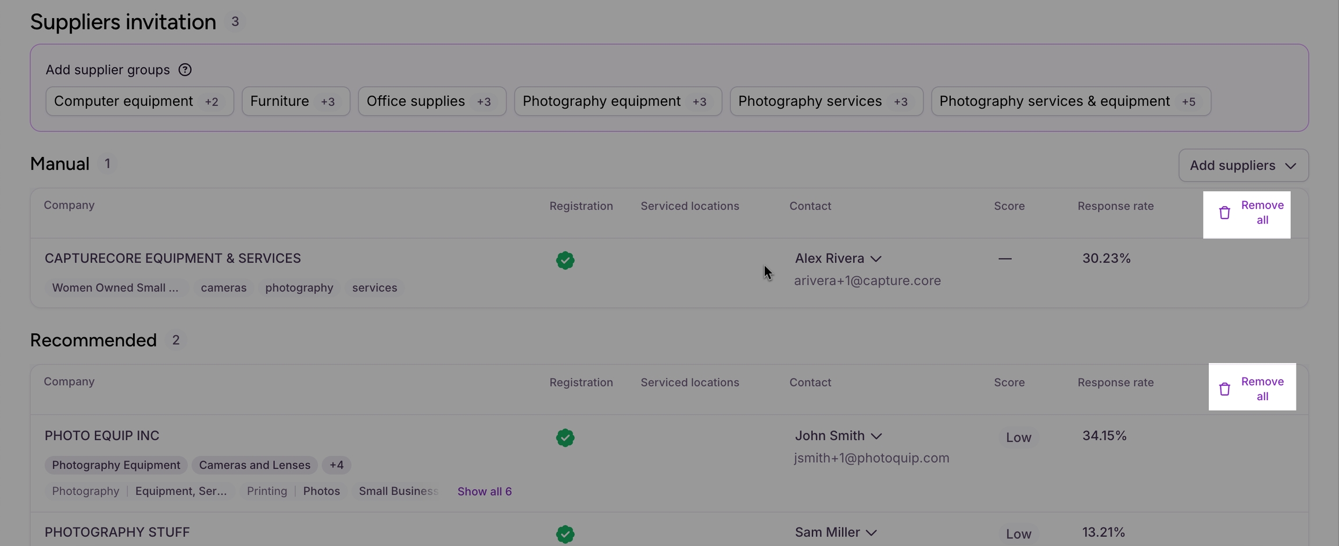
Task: Click Photography Stuff's green registration badge
Action: [565, 533]
